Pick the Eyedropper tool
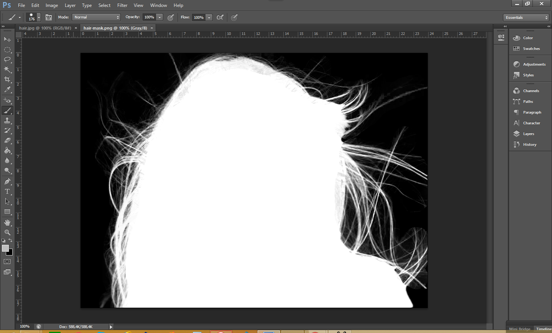The width and height of the screenshot is (552, 333). tap(7, 90)
